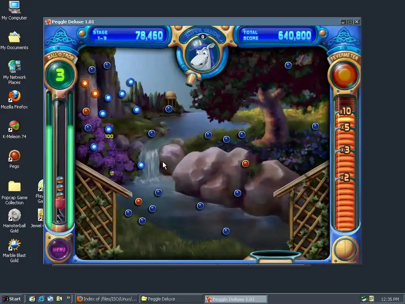
Task: Click the x10 marker on the fever meter
Action: click(345, 111)
